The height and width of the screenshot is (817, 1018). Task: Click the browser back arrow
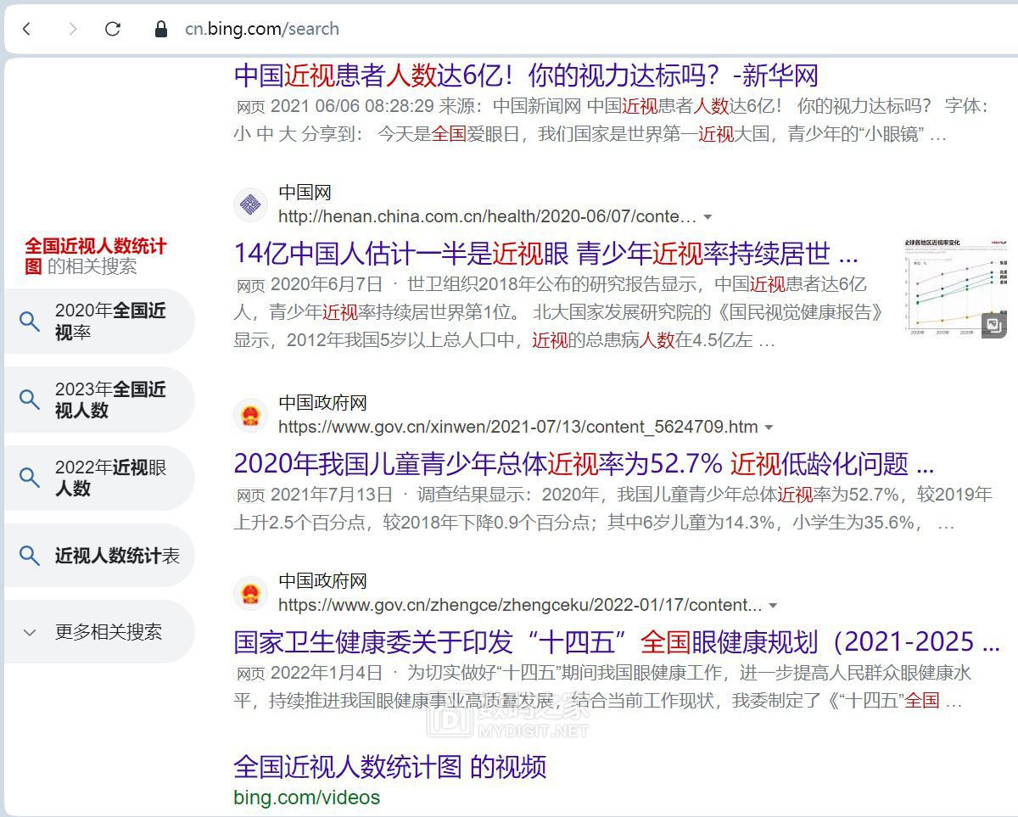[26, 29]
